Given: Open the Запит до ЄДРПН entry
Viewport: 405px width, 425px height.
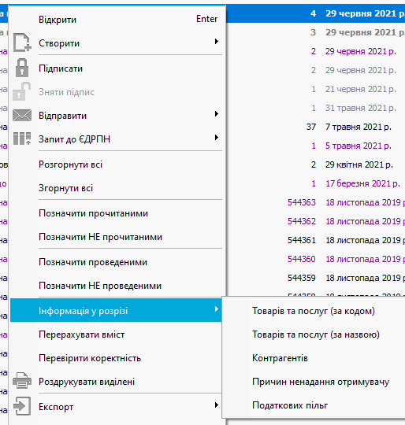Looking at the screenshot, I should pyautogui.click(x=117, y=139).
